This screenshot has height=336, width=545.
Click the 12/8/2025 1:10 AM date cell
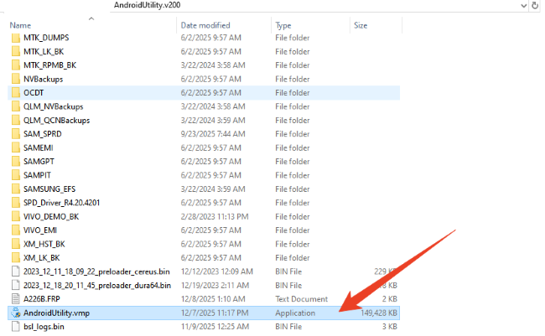pyautogui.click(x=213, y=299)
